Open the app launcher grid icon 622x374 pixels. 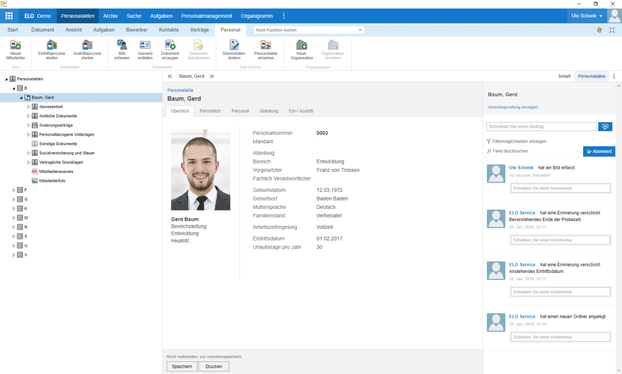(9, 16)
